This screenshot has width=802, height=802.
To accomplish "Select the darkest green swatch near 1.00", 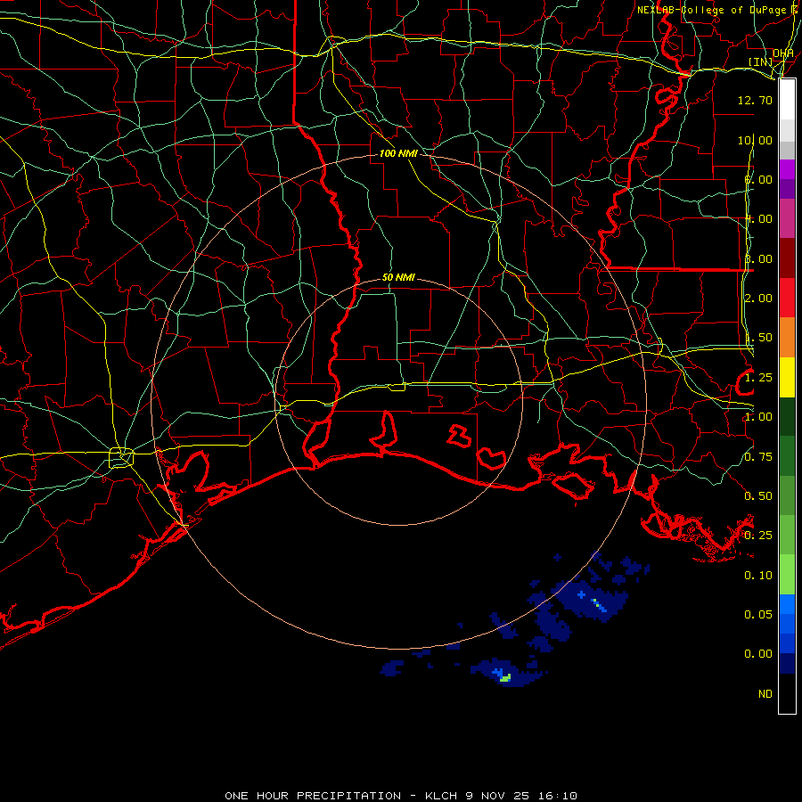I will click(x=787, y=416).
